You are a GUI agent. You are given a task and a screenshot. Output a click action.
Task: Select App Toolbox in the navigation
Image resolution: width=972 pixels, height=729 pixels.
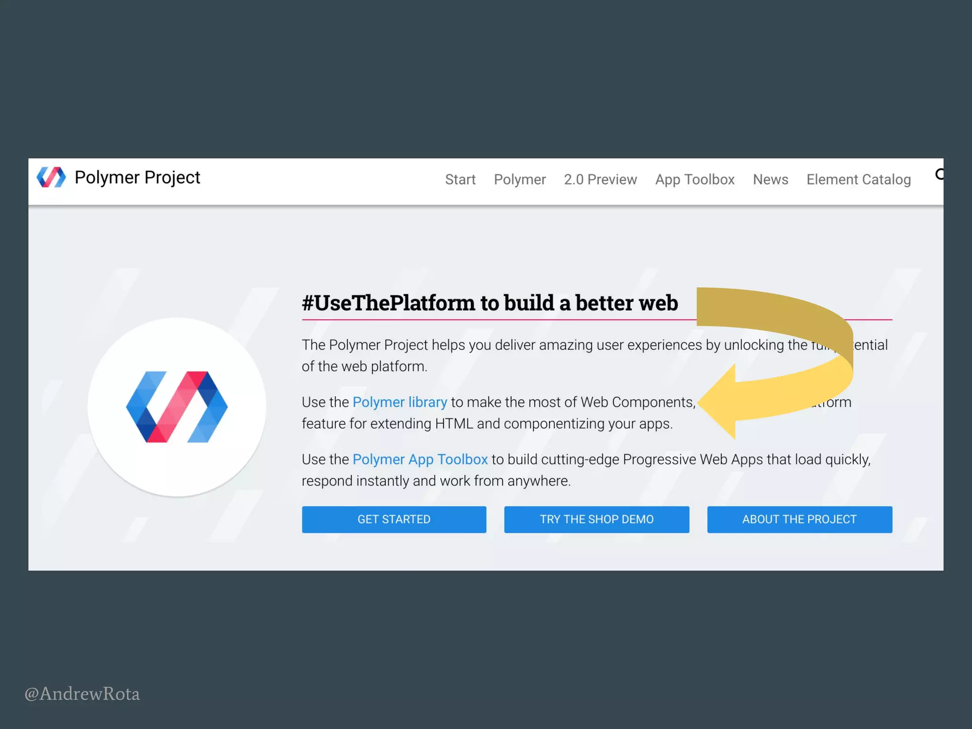click(x=695, y=179)
